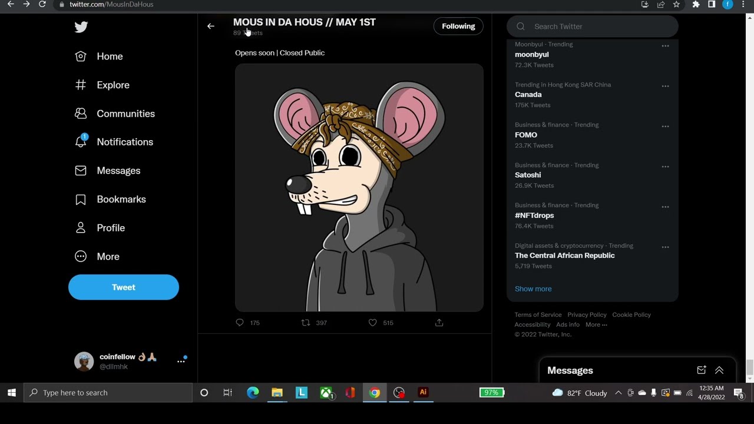Screen dimensions: 754x424
Task: Open the Windows Start menu
Action: (x=11, y=393)
